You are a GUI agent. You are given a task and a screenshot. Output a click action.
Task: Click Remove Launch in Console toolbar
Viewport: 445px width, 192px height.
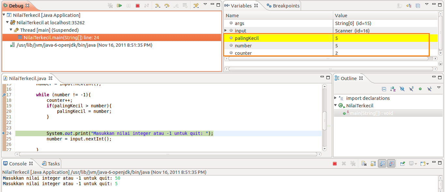click(x=344, y=164)
